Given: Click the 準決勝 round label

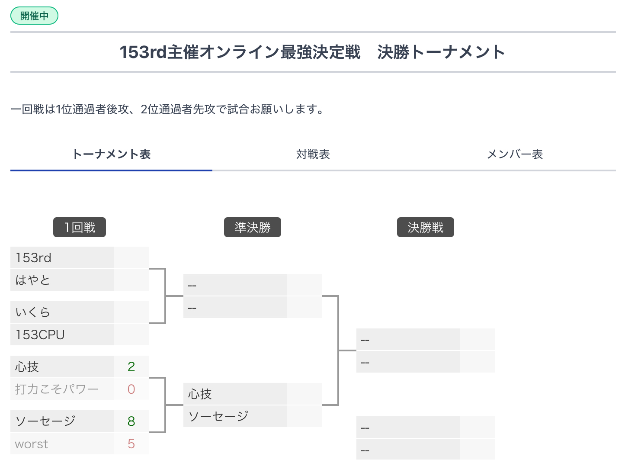Looking at the screenshot, I should [x=253, y=227].
